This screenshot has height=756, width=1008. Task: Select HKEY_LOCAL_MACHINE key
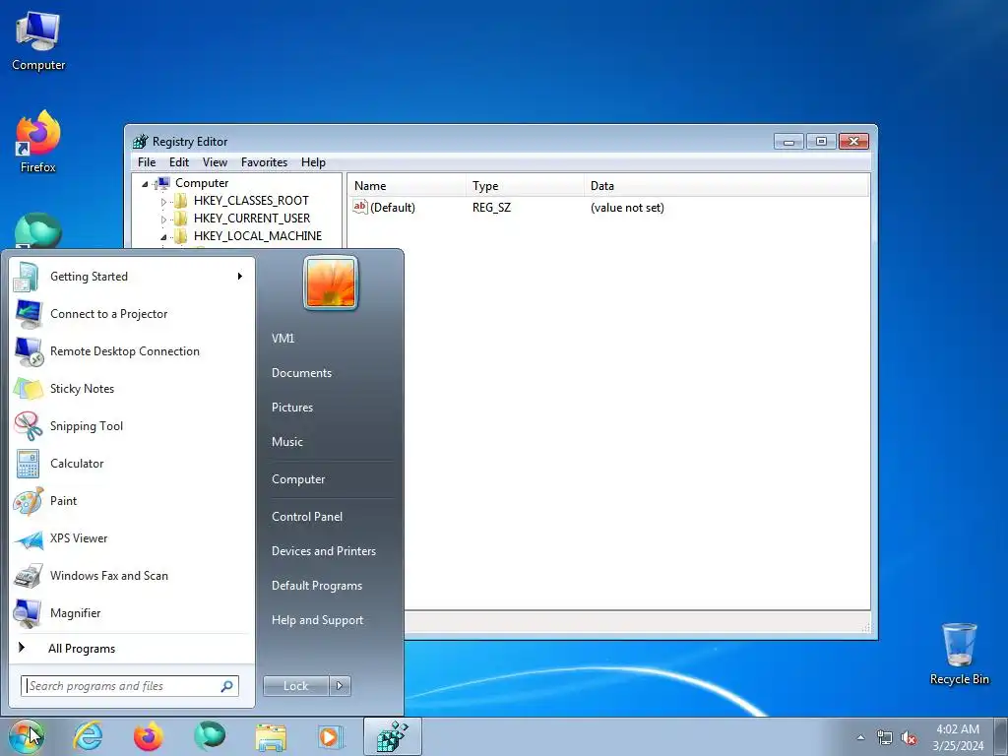coord(258,236)
